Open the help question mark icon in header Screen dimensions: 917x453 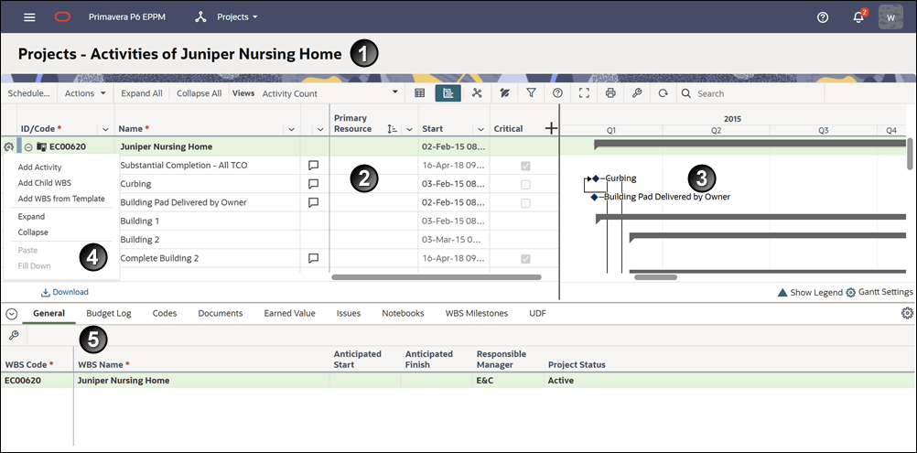click(x=822, y=17)
